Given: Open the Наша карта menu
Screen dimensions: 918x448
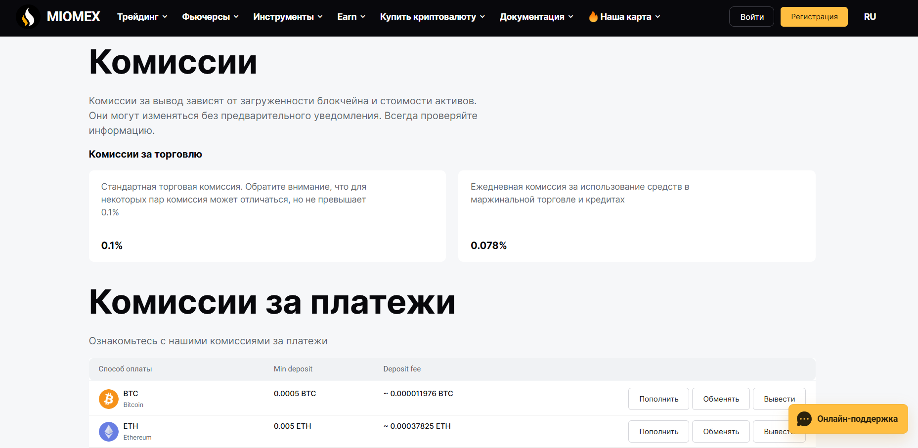Looking at the screenshot, I should (x=625, y=17).
